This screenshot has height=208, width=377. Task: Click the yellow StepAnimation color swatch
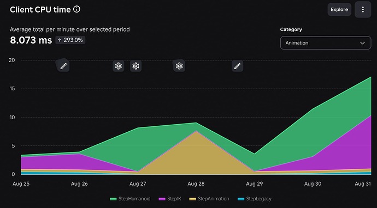tap(192, 199)
